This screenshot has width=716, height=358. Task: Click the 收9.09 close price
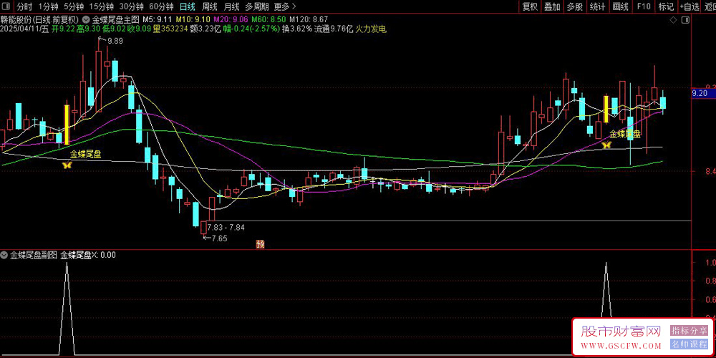(140, 29)
